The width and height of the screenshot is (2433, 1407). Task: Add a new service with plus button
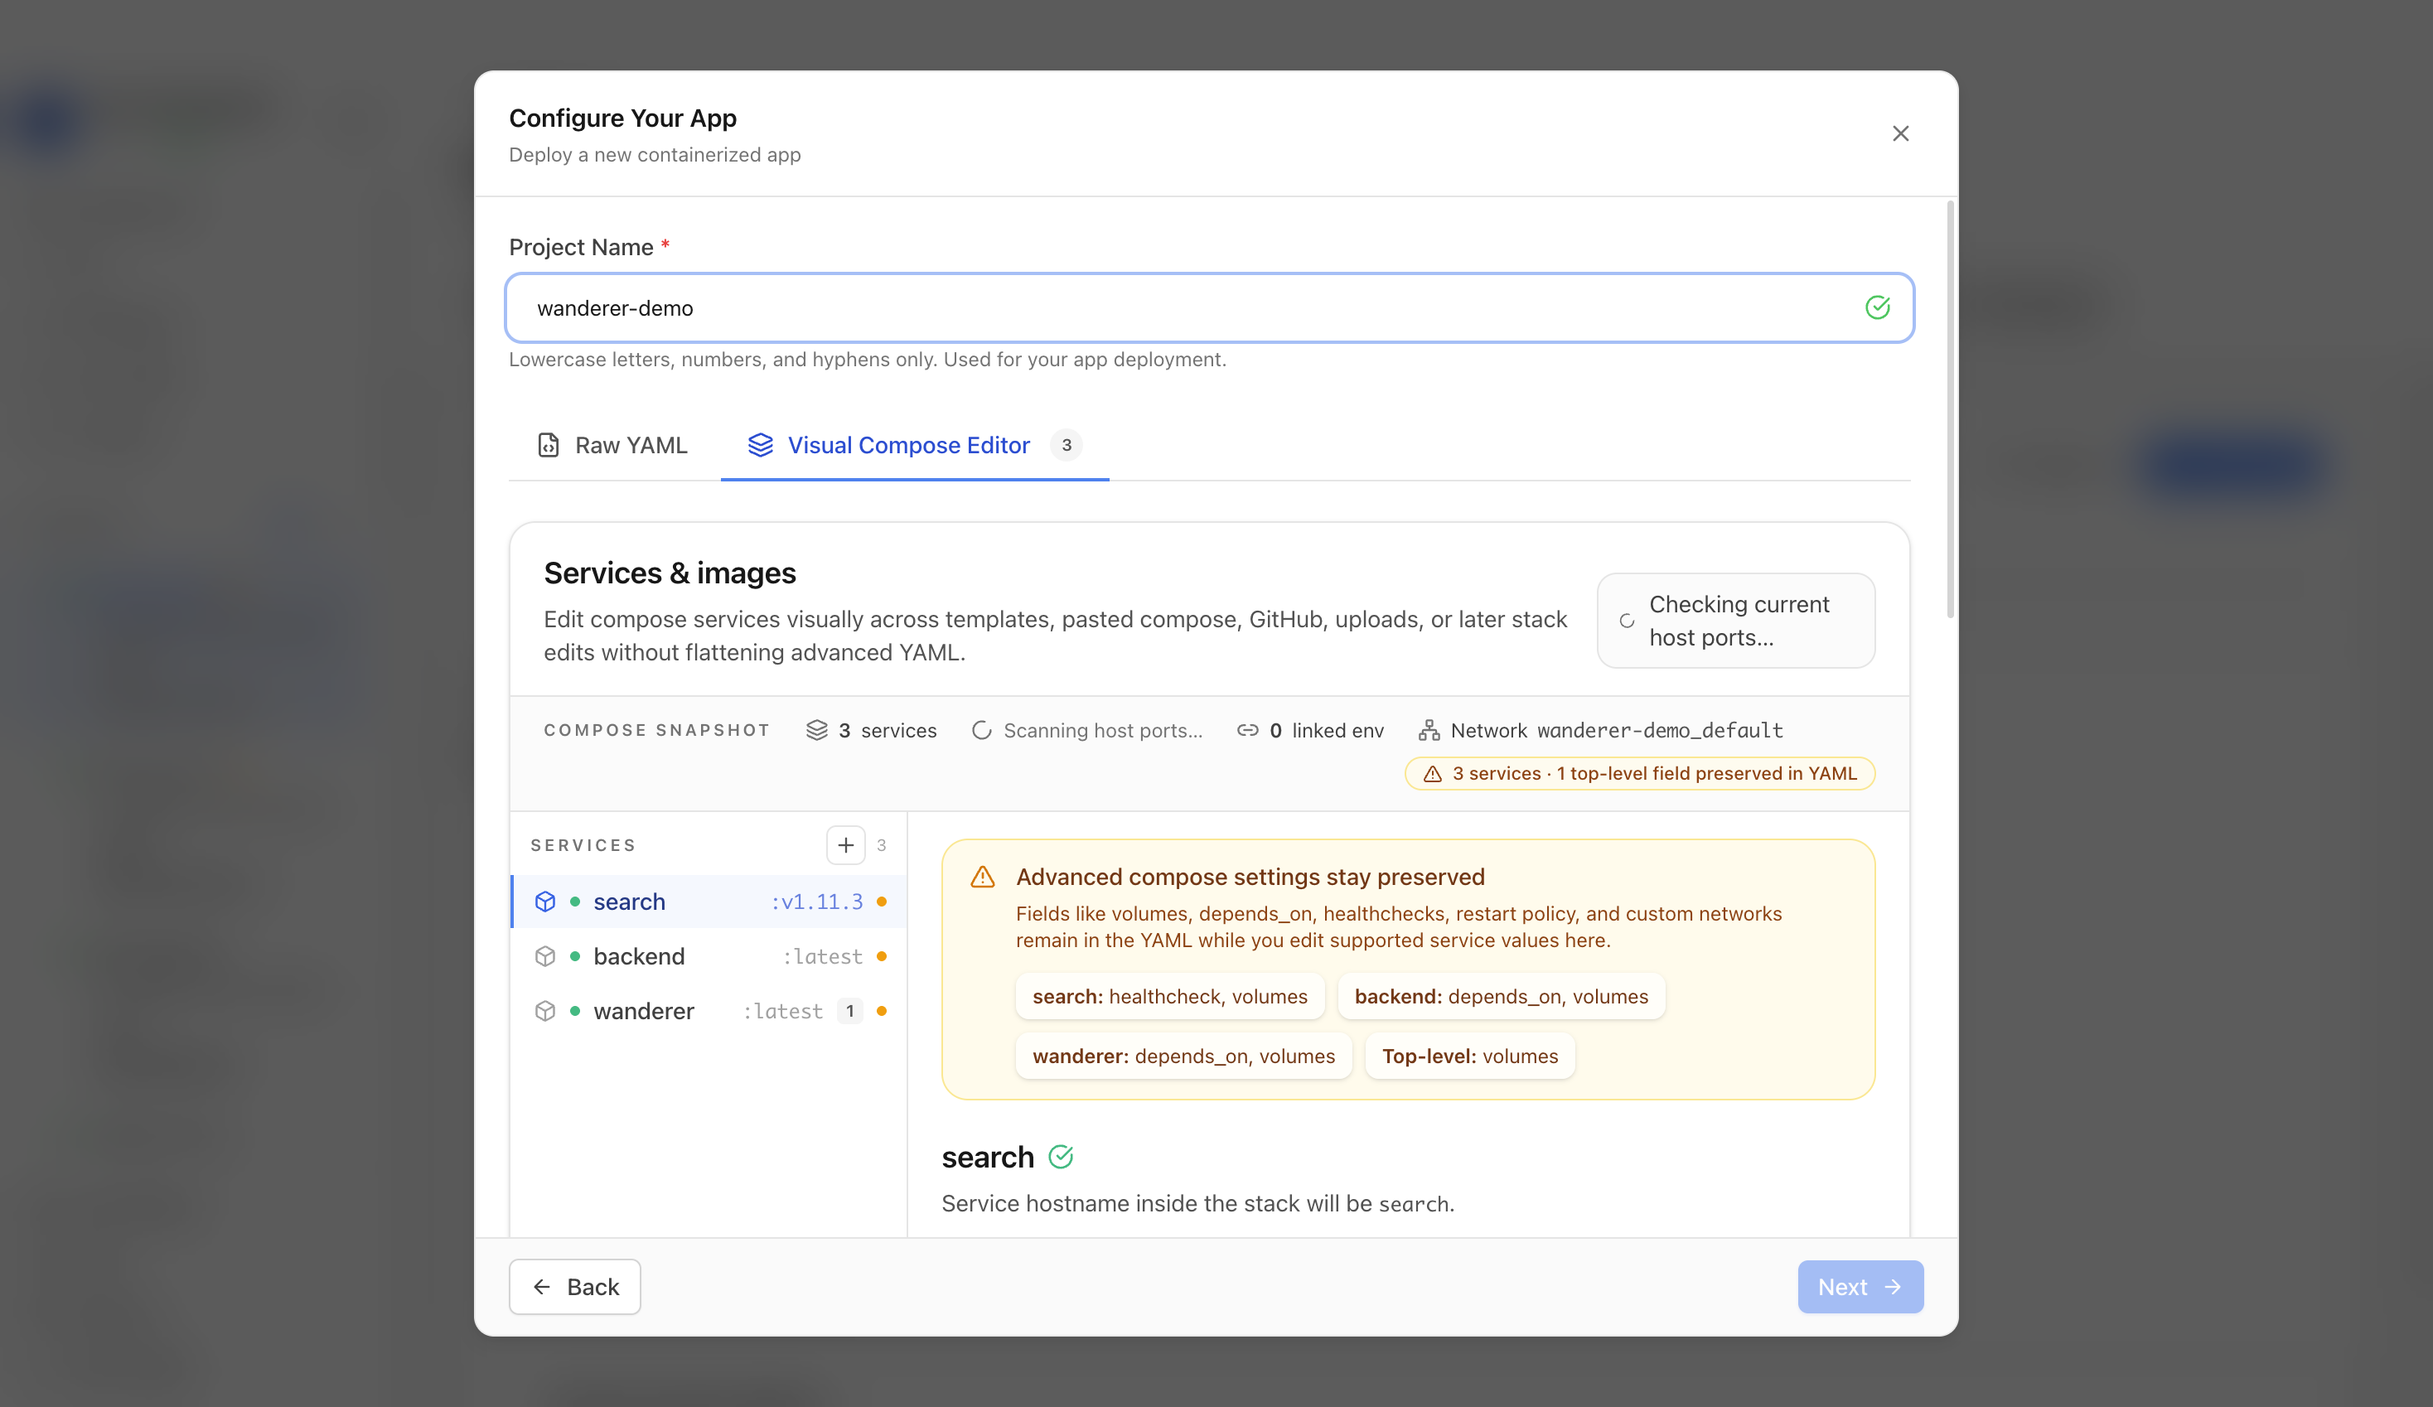(x=846, y=845)
